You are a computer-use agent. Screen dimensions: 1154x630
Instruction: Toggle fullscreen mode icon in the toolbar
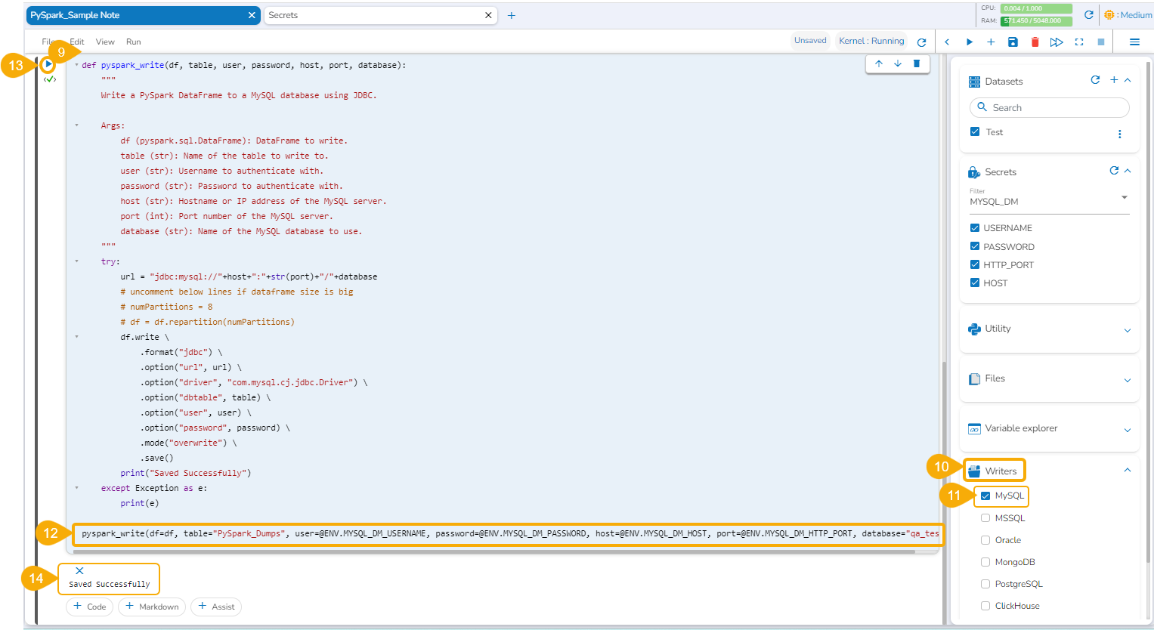click(1079, 42)
